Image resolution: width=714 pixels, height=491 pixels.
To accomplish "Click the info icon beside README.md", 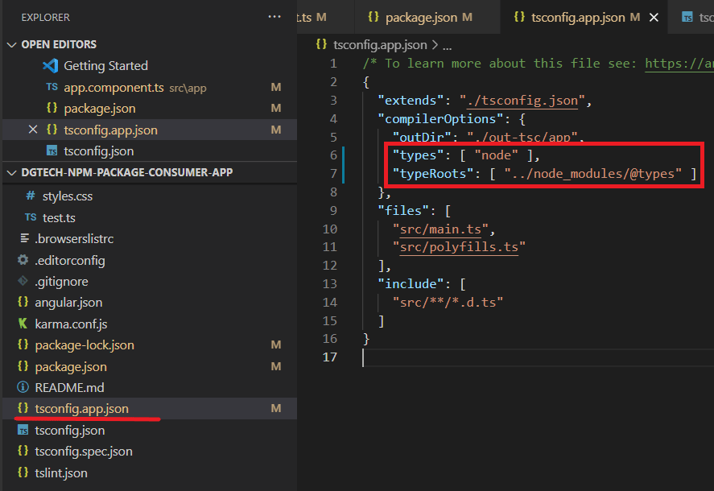I will tap(23, 387).
